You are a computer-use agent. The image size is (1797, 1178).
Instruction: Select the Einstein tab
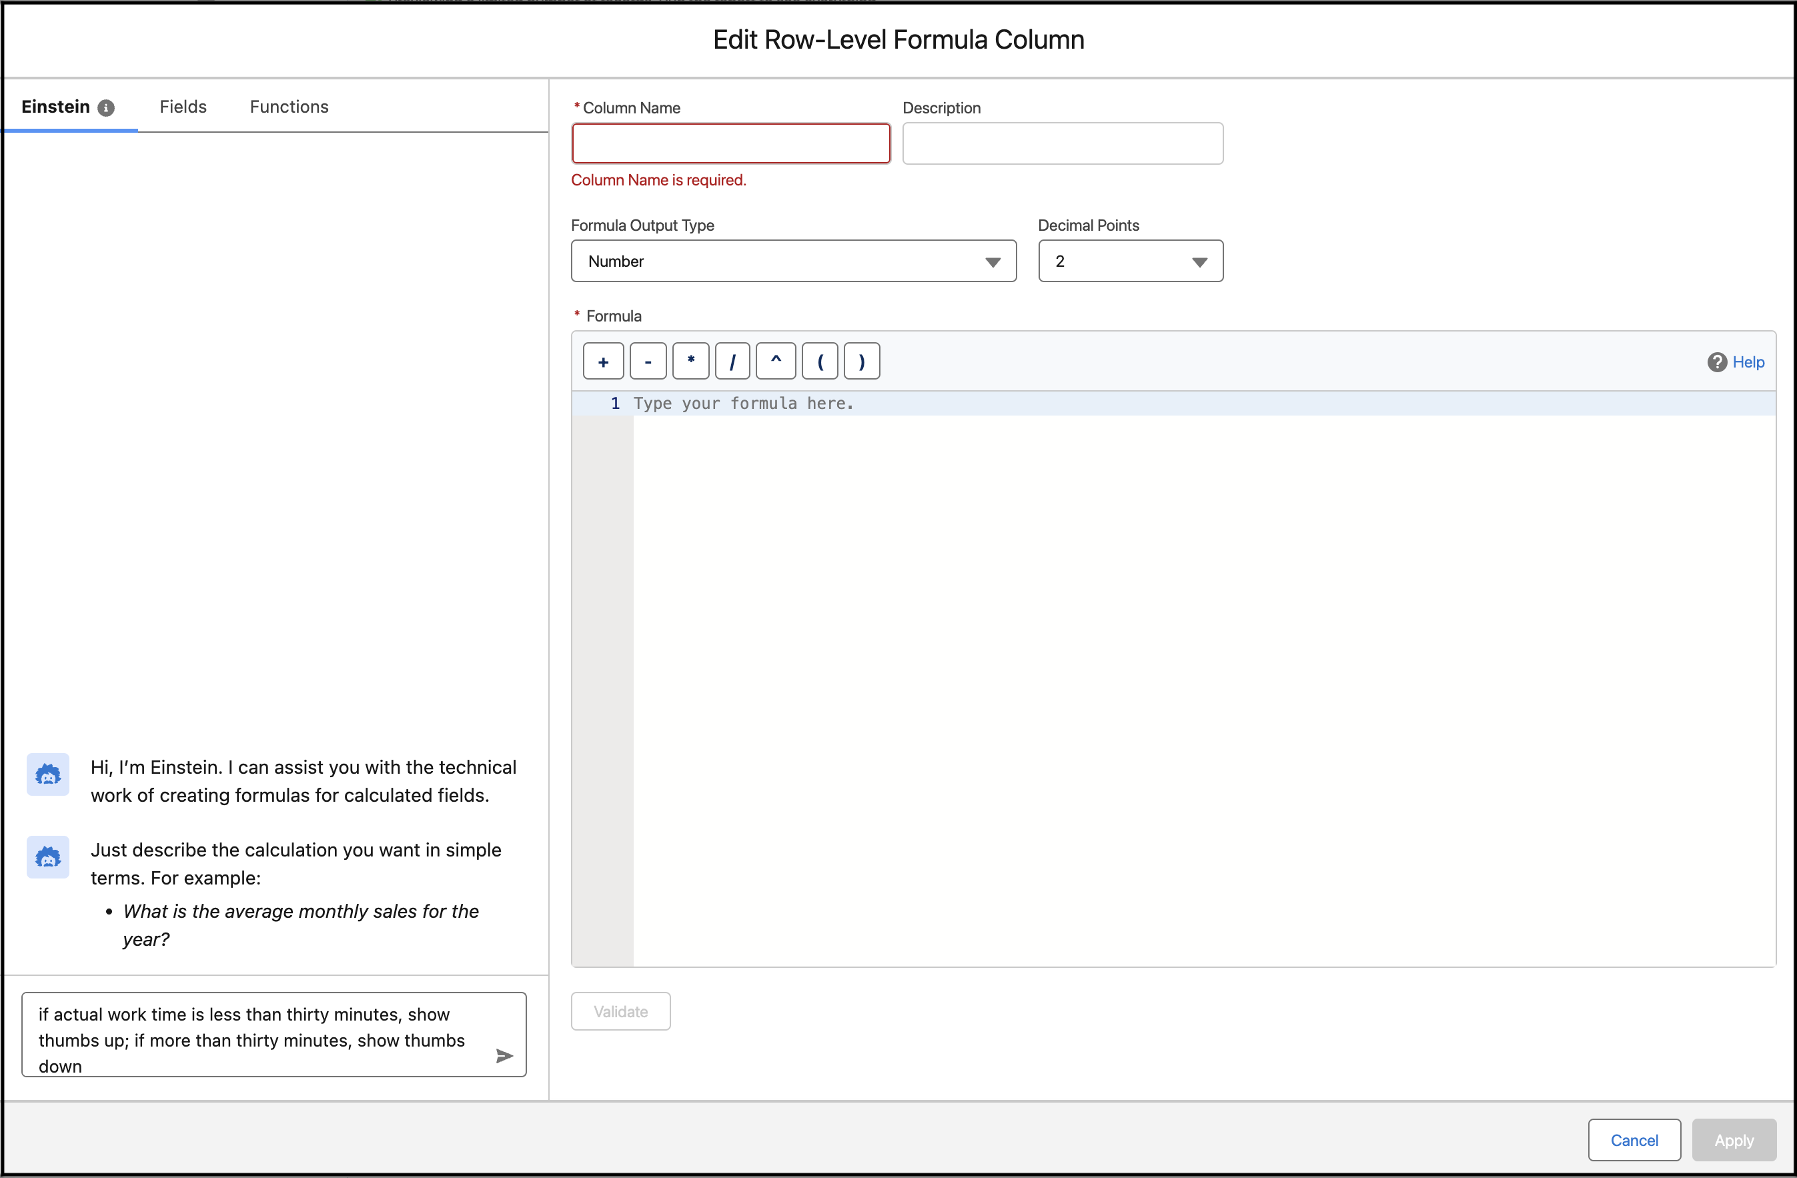coord(56,107)
